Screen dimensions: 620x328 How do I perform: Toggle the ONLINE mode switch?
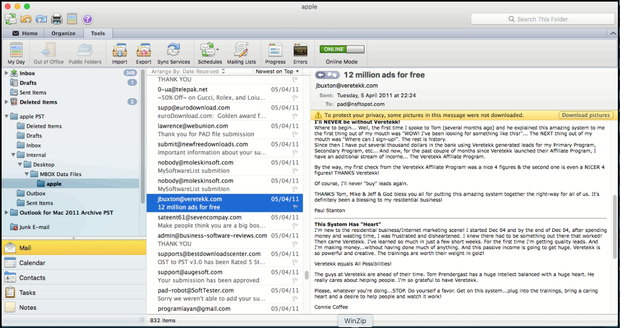coord(341,49)
